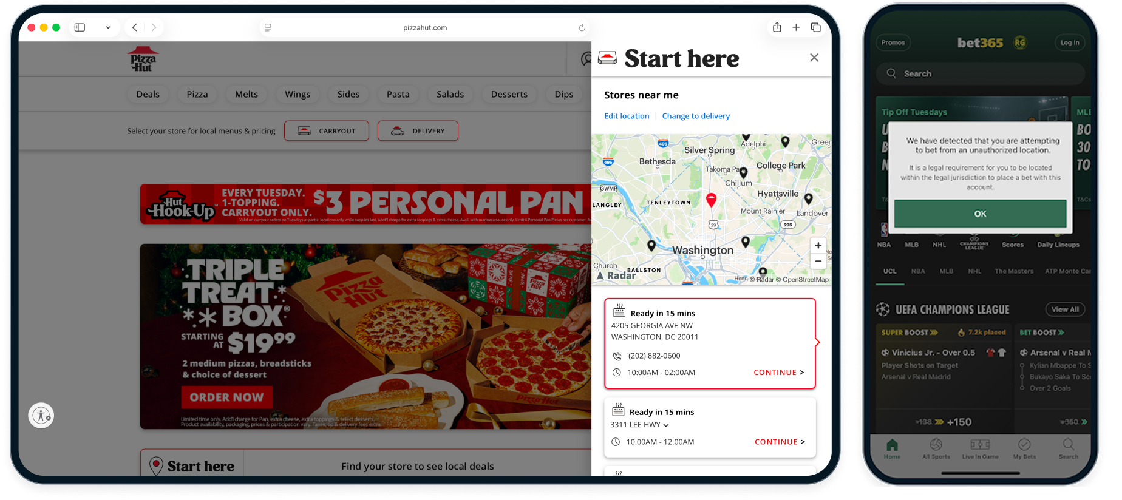Click the Pizza Hut logo
This screenshot has width=1122, height=500.
143,59
